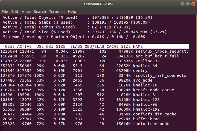Click the 256 objects per slab value
This screenshot has width=197, height=131.
click(x=100, y=85)
